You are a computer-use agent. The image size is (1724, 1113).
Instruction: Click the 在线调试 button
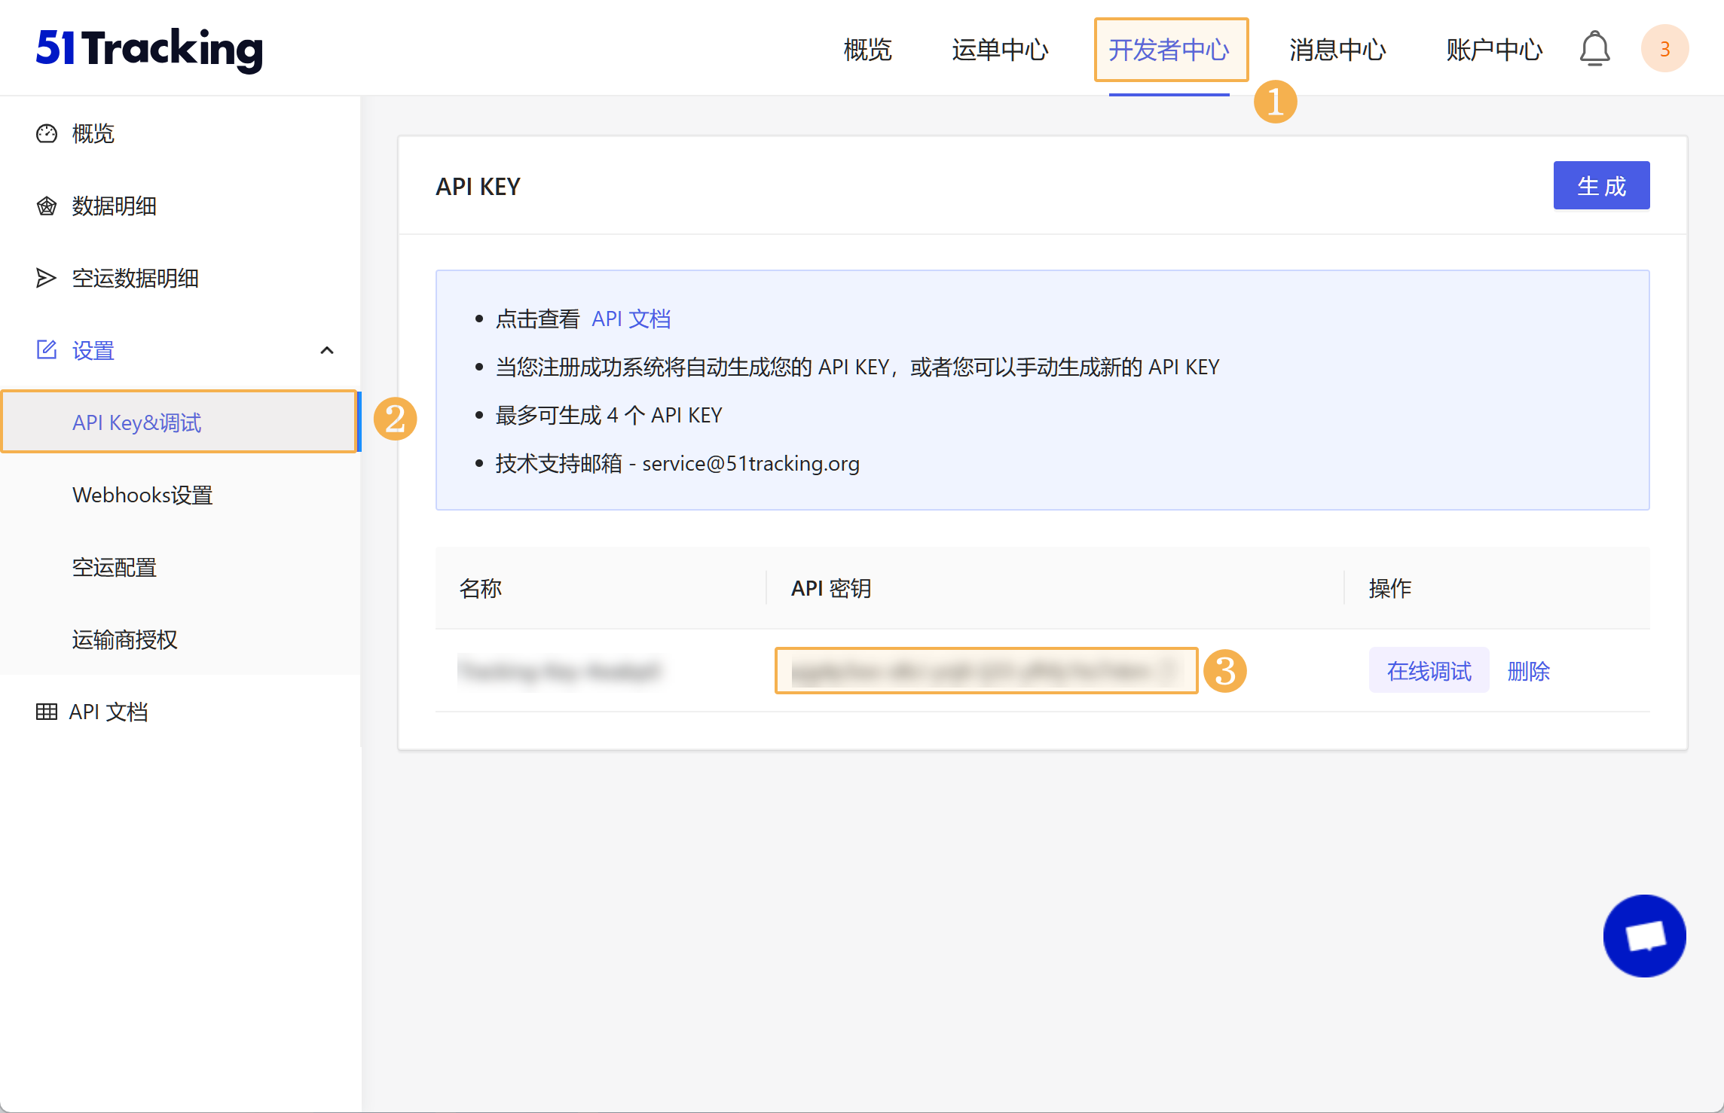click(1429, 670)
